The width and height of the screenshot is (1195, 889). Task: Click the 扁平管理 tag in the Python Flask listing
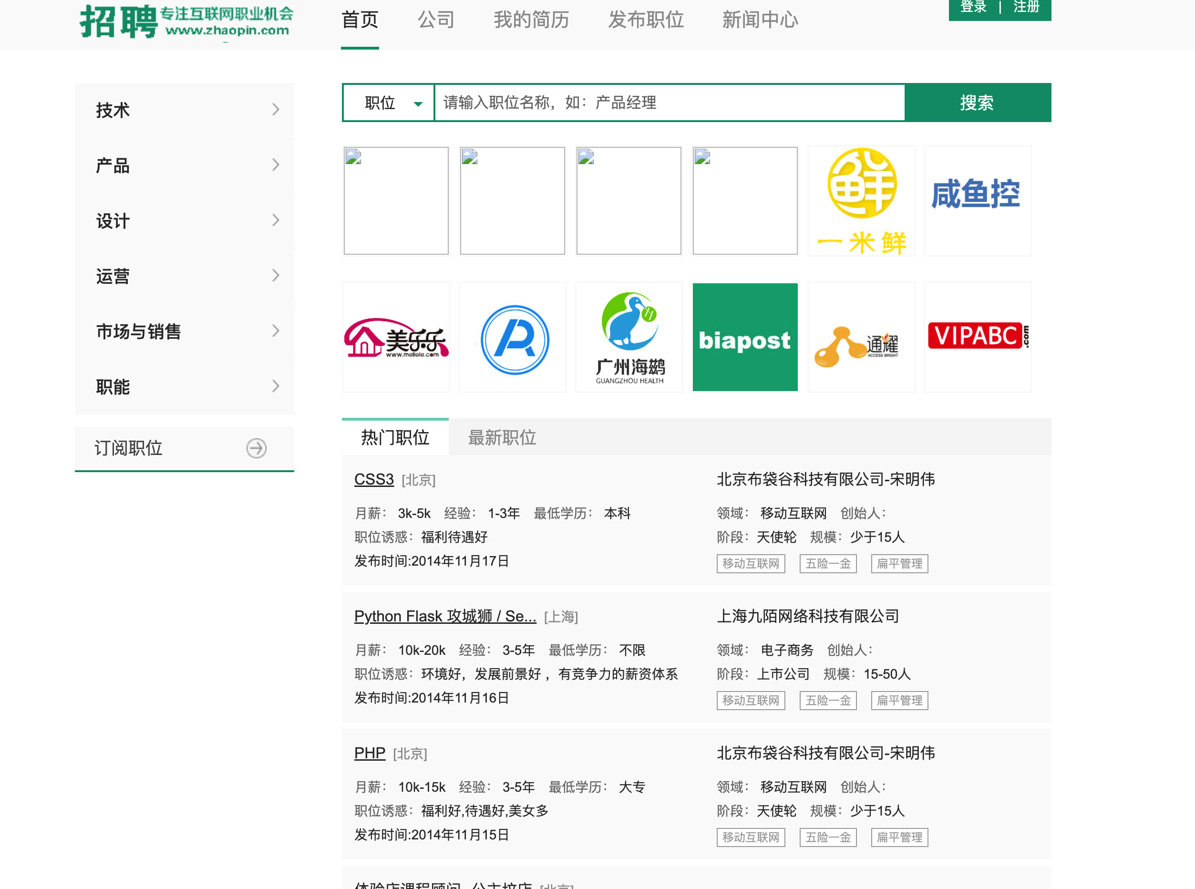coord(900,701)
